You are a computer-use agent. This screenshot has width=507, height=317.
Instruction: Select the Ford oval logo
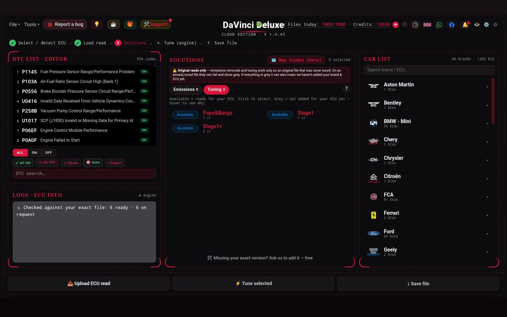tap(374, 233)
